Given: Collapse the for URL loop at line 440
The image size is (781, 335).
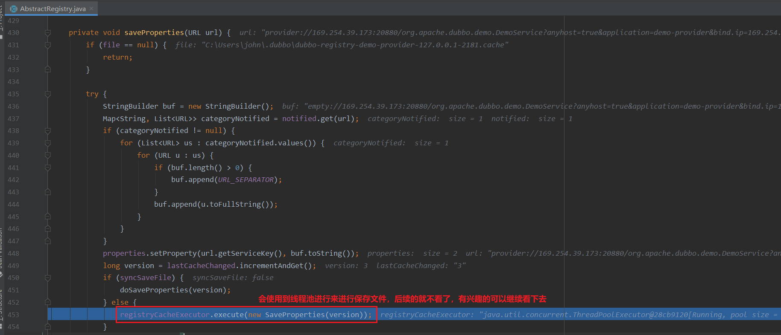Looking at the screenshot, I should pos(48,156).
